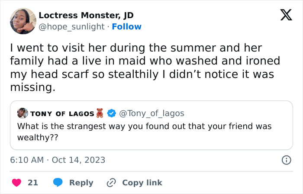Click Tony of Lagos verified badge
The height and width of the screenshot is (194, 303).
112,113
